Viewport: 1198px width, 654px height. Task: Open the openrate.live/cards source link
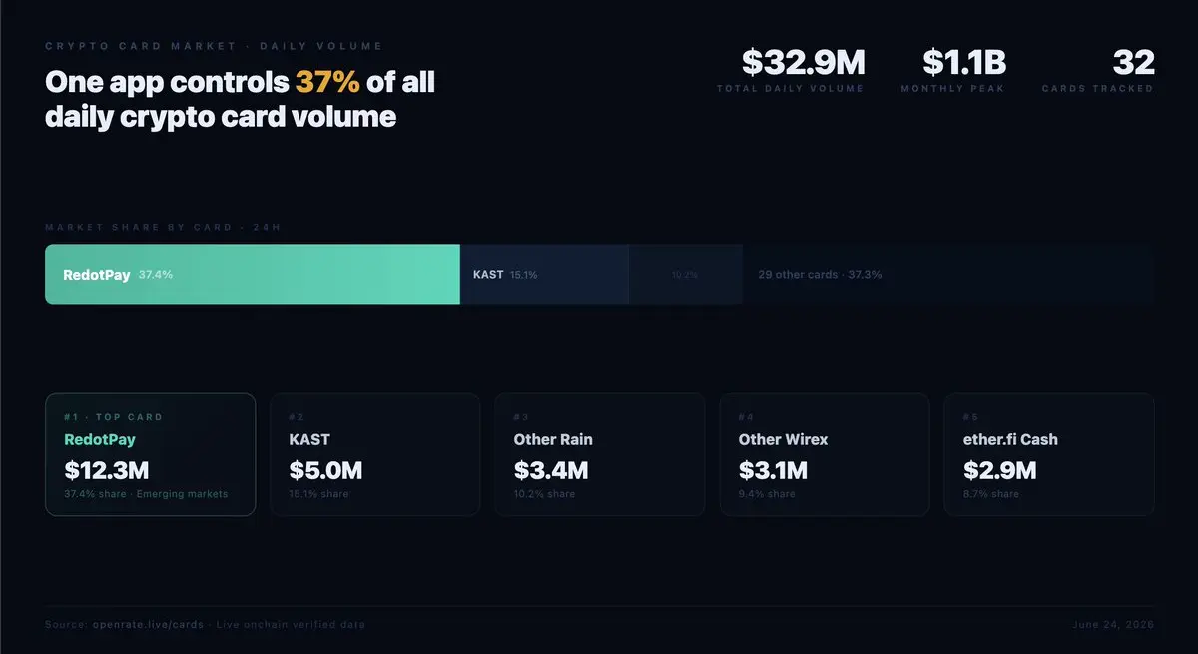[x=146, y=625]
